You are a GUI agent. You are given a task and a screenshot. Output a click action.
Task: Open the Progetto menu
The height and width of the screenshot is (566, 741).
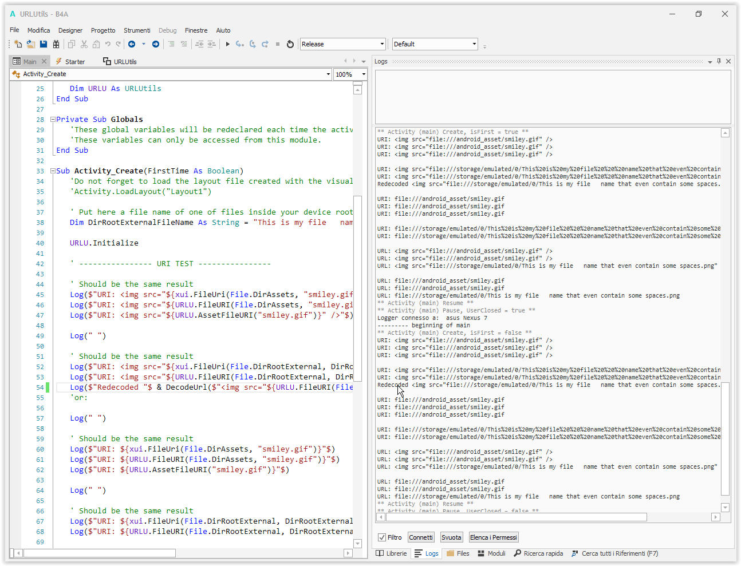click(x=103, y=30)
